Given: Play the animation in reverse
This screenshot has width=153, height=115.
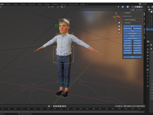Looking at the screenshot, I should click(x=58, y=106).
